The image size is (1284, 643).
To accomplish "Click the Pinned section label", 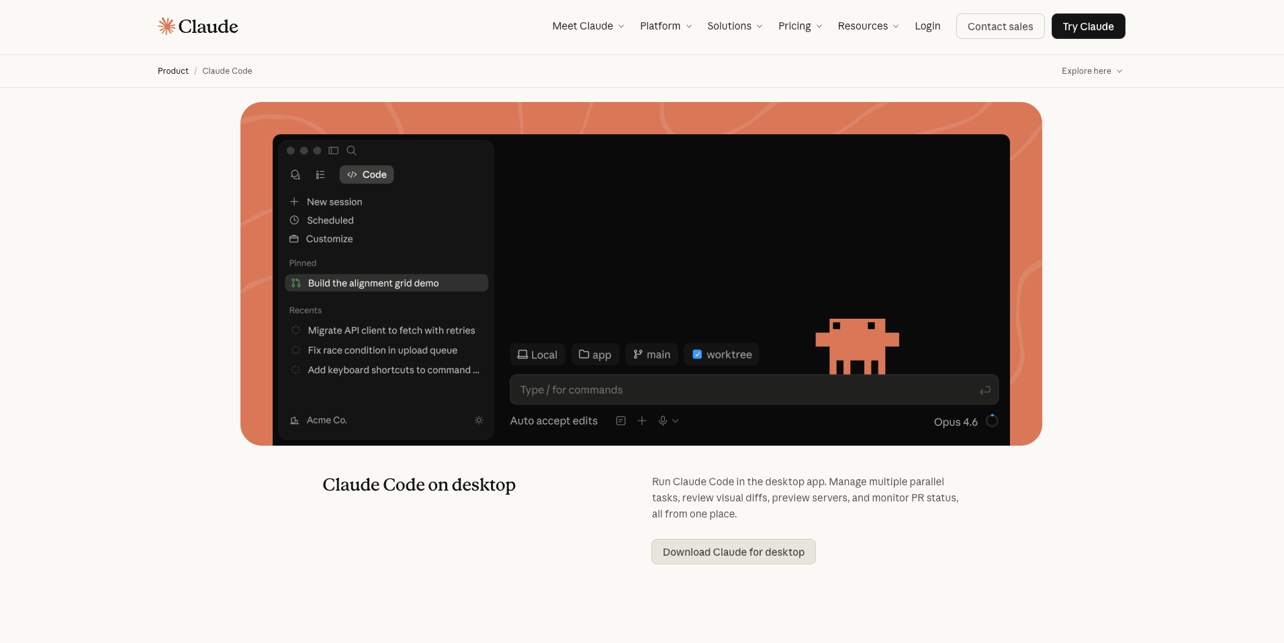I will [x=303, y=263].
